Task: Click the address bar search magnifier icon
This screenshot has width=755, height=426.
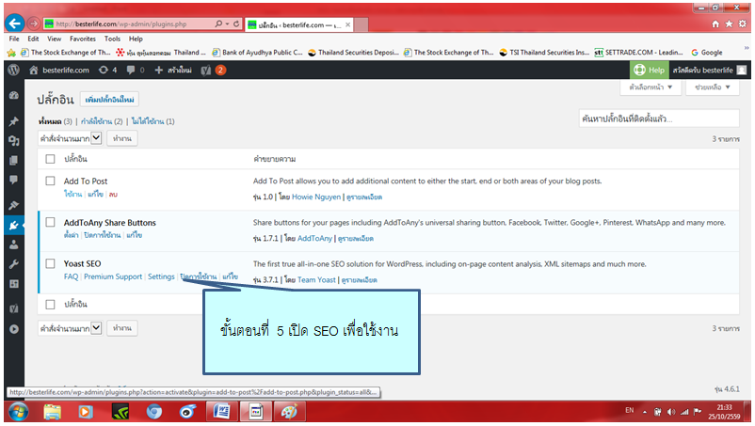Action: coord(219,24)
